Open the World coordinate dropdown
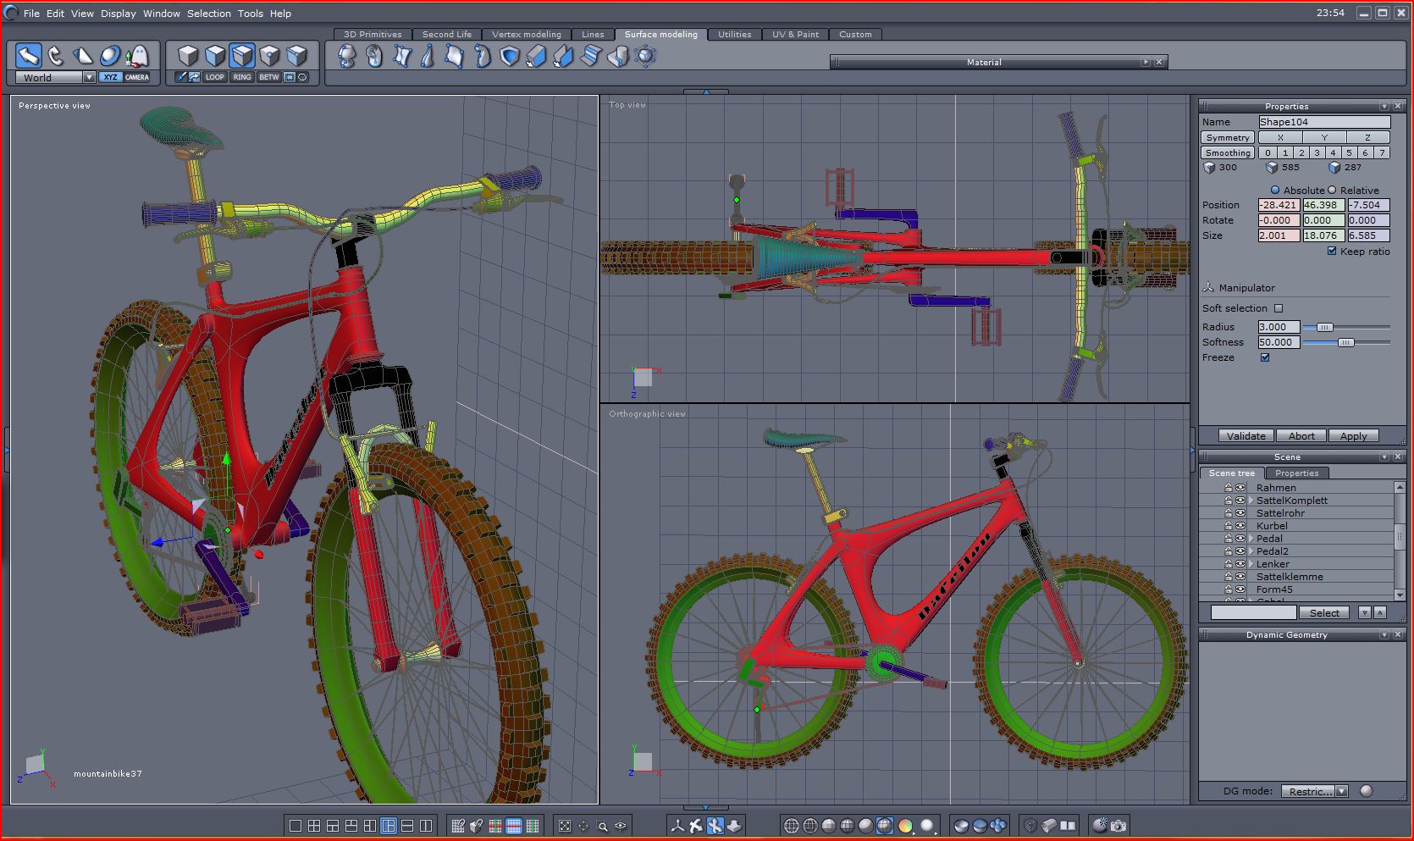1414x841 pixels. click(x=89, y=77)
